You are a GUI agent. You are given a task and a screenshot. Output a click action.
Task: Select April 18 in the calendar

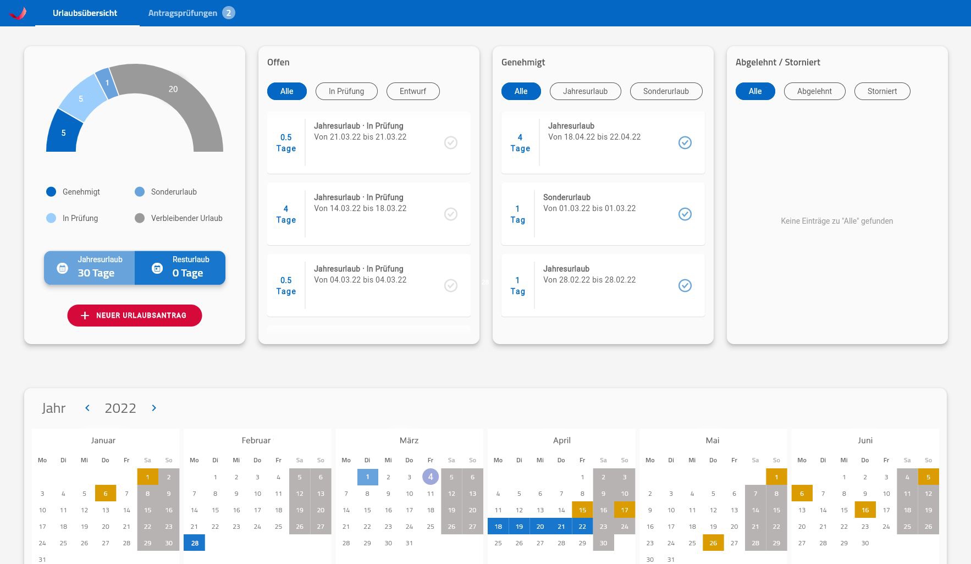pos(498,527)
